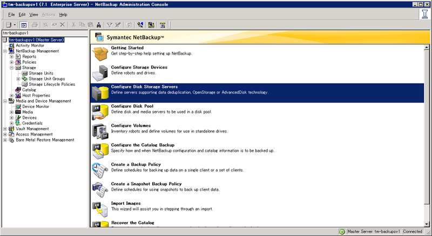
Task: Click the Filter funnel toolbar icon
Action: click(110, 25)
